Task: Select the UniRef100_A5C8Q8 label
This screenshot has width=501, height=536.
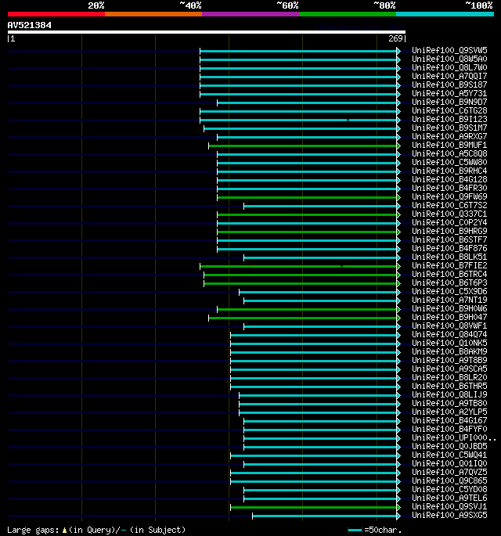Action: [449, 153]
